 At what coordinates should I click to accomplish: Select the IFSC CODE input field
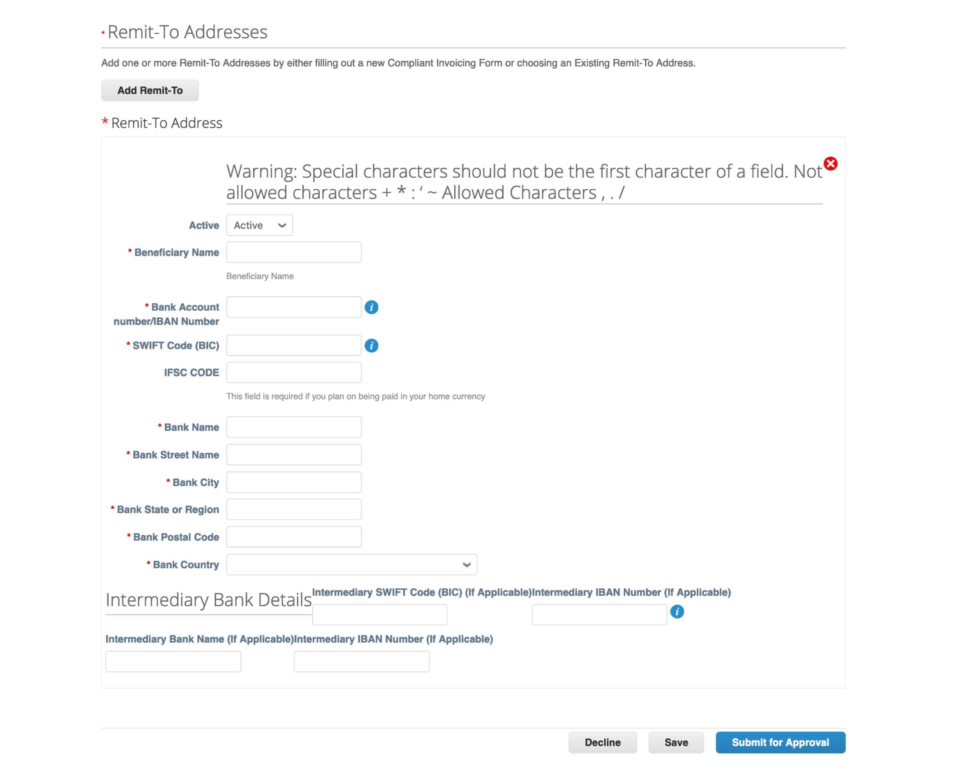click(x=293, y=372)
